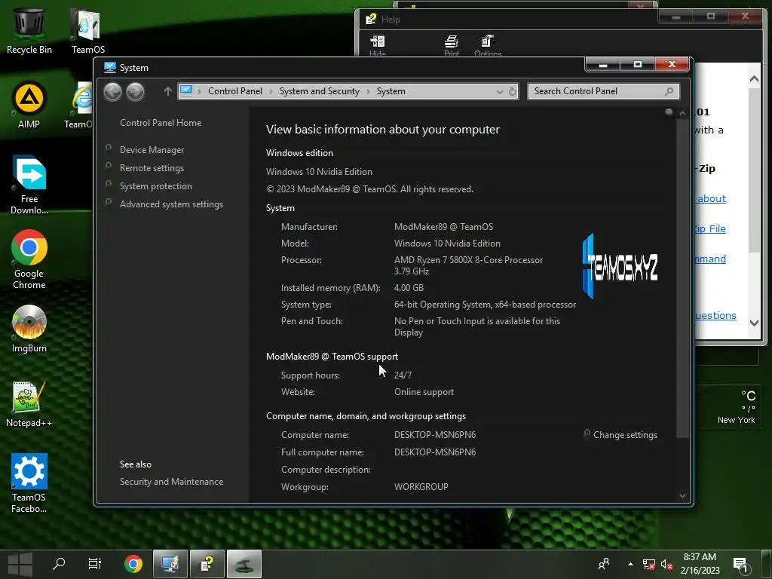The height and width of the screenshot is (579, 772).
Task: Show hidden tray icons arrow
Action: point(630,564)
